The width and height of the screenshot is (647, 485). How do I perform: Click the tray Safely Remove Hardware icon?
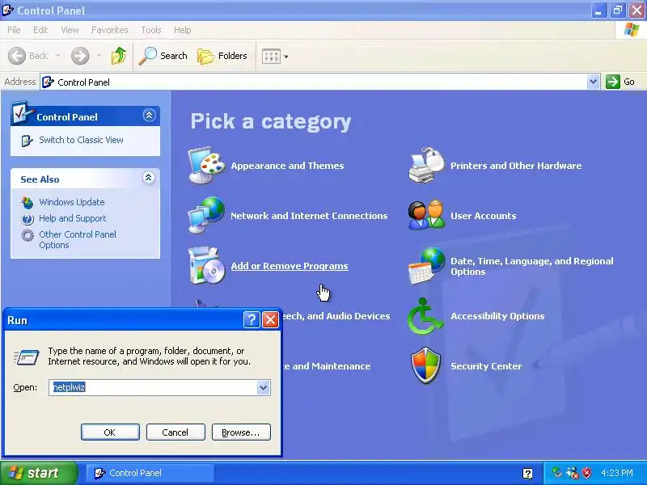[x=557, y=473]
